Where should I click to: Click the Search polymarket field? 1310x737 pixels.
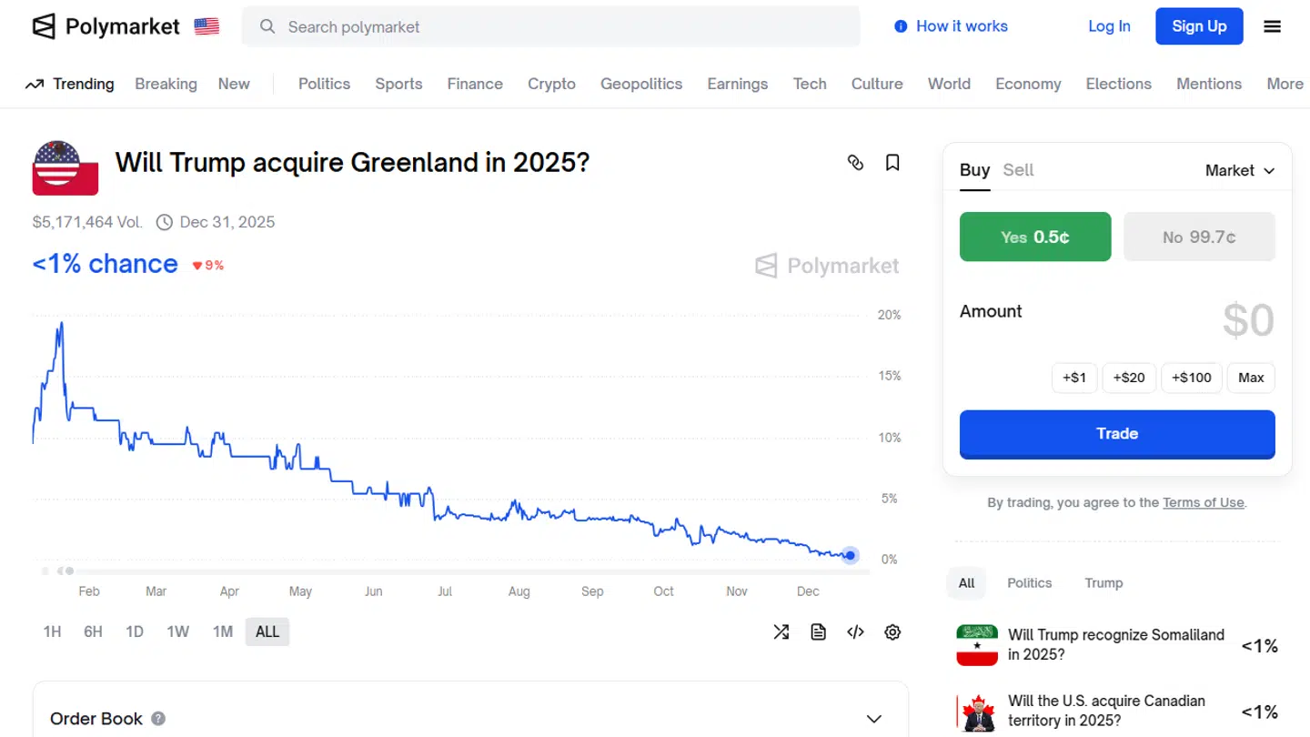[x=550, y=26]
